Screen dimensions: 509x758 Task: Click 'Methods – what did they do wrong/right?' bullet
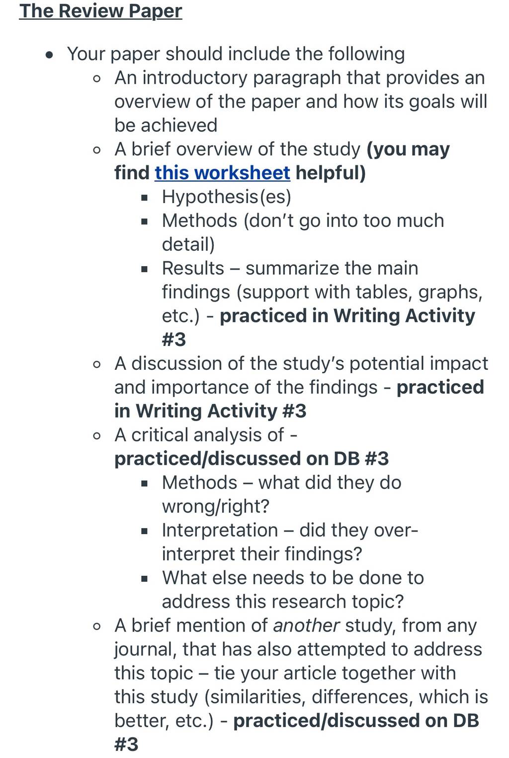coord(281,494)
